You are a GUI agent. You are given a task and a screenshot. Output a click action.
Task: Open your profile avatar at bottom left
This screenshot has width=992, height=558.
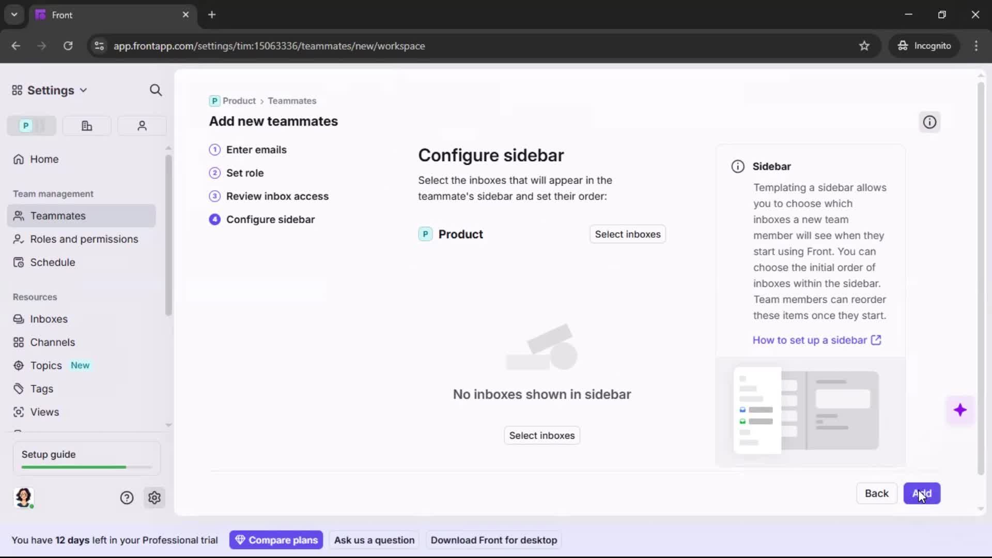click(x=24, y=498)
